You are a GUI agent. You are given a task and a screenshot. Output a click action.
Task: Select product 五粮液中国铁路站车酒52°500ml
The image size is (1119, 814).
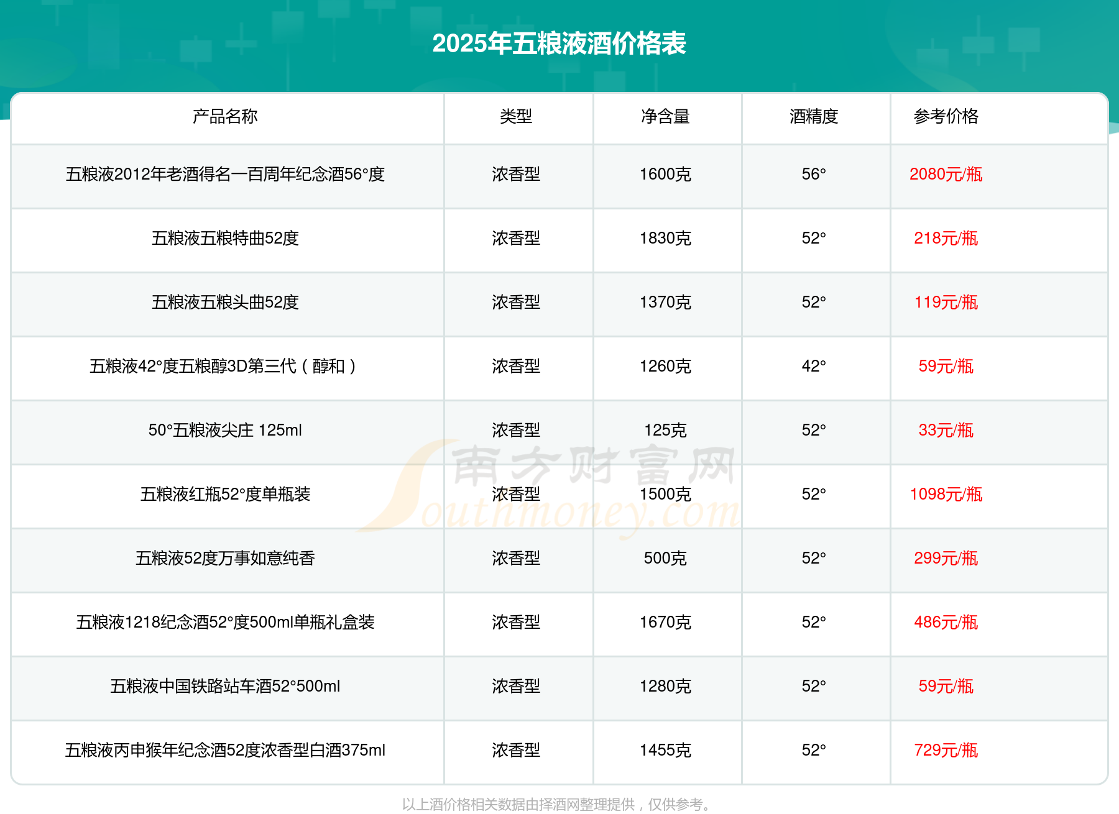pos(225,686)
